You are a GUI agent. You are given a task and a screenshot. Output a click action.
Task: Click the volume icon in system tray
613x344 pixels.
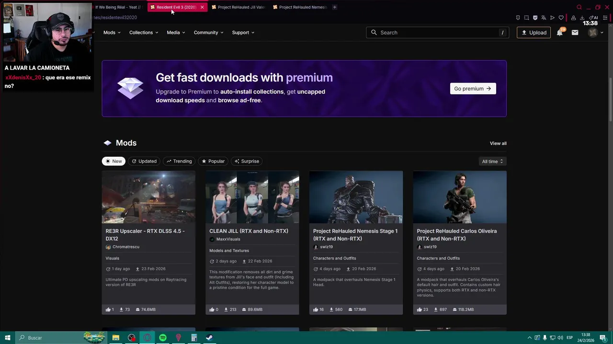click(x=560, y=338)
